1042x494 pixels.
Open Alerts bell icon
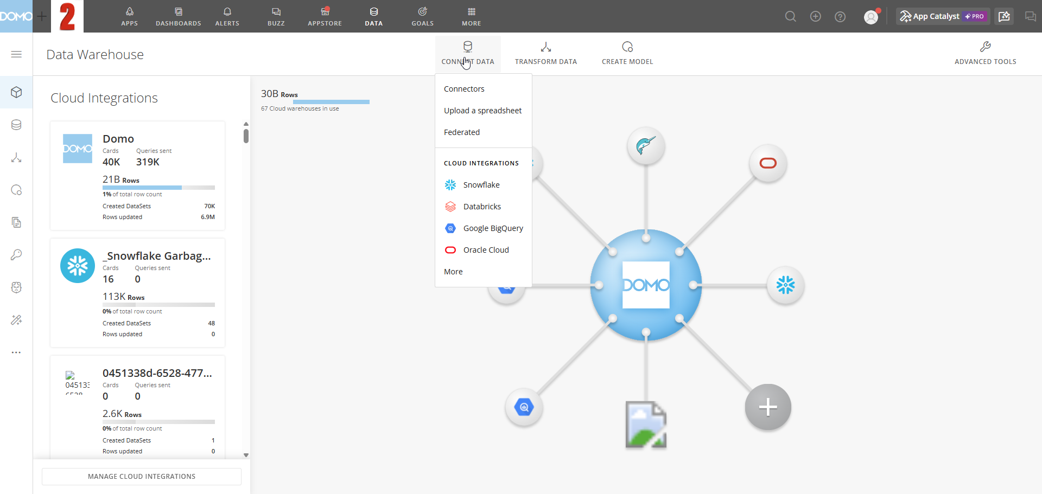tap(227, 16)
